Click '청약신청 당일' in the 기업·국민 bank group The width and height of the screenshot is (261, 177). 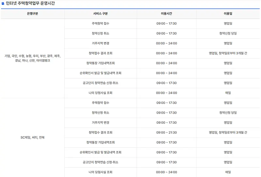[228, 34]
